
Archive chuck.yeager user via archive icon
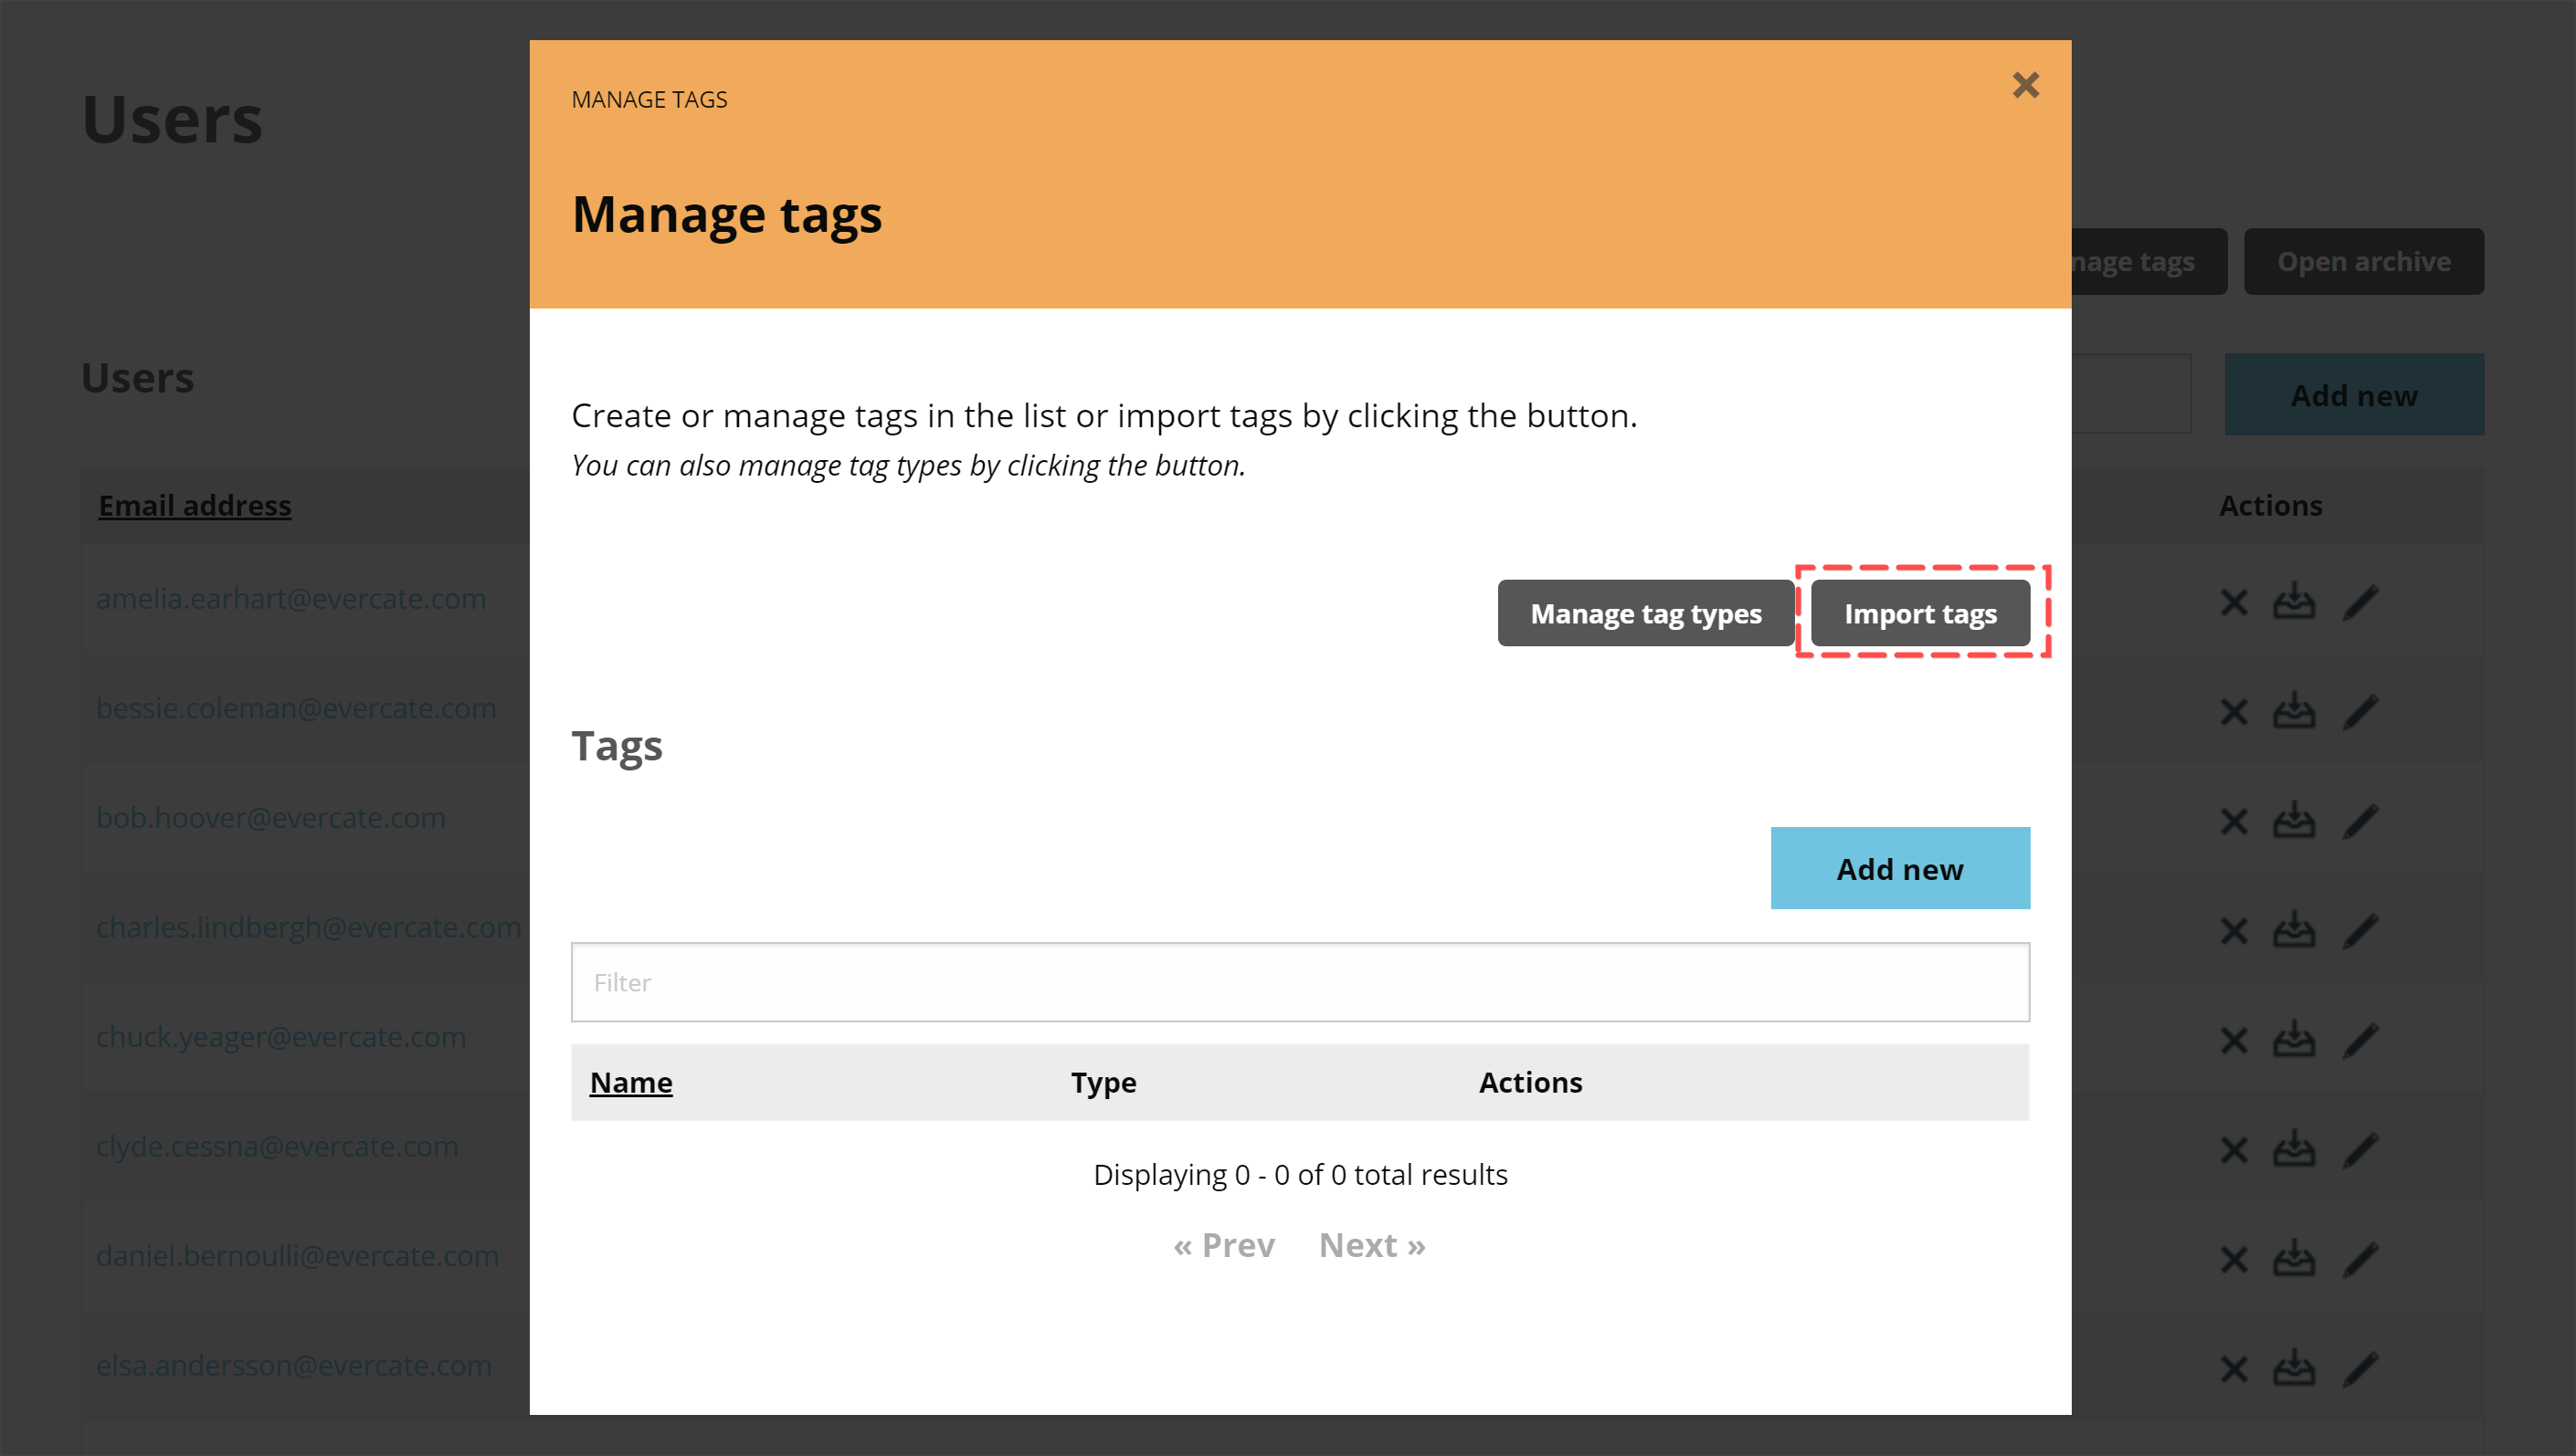click(2294, 1039)
